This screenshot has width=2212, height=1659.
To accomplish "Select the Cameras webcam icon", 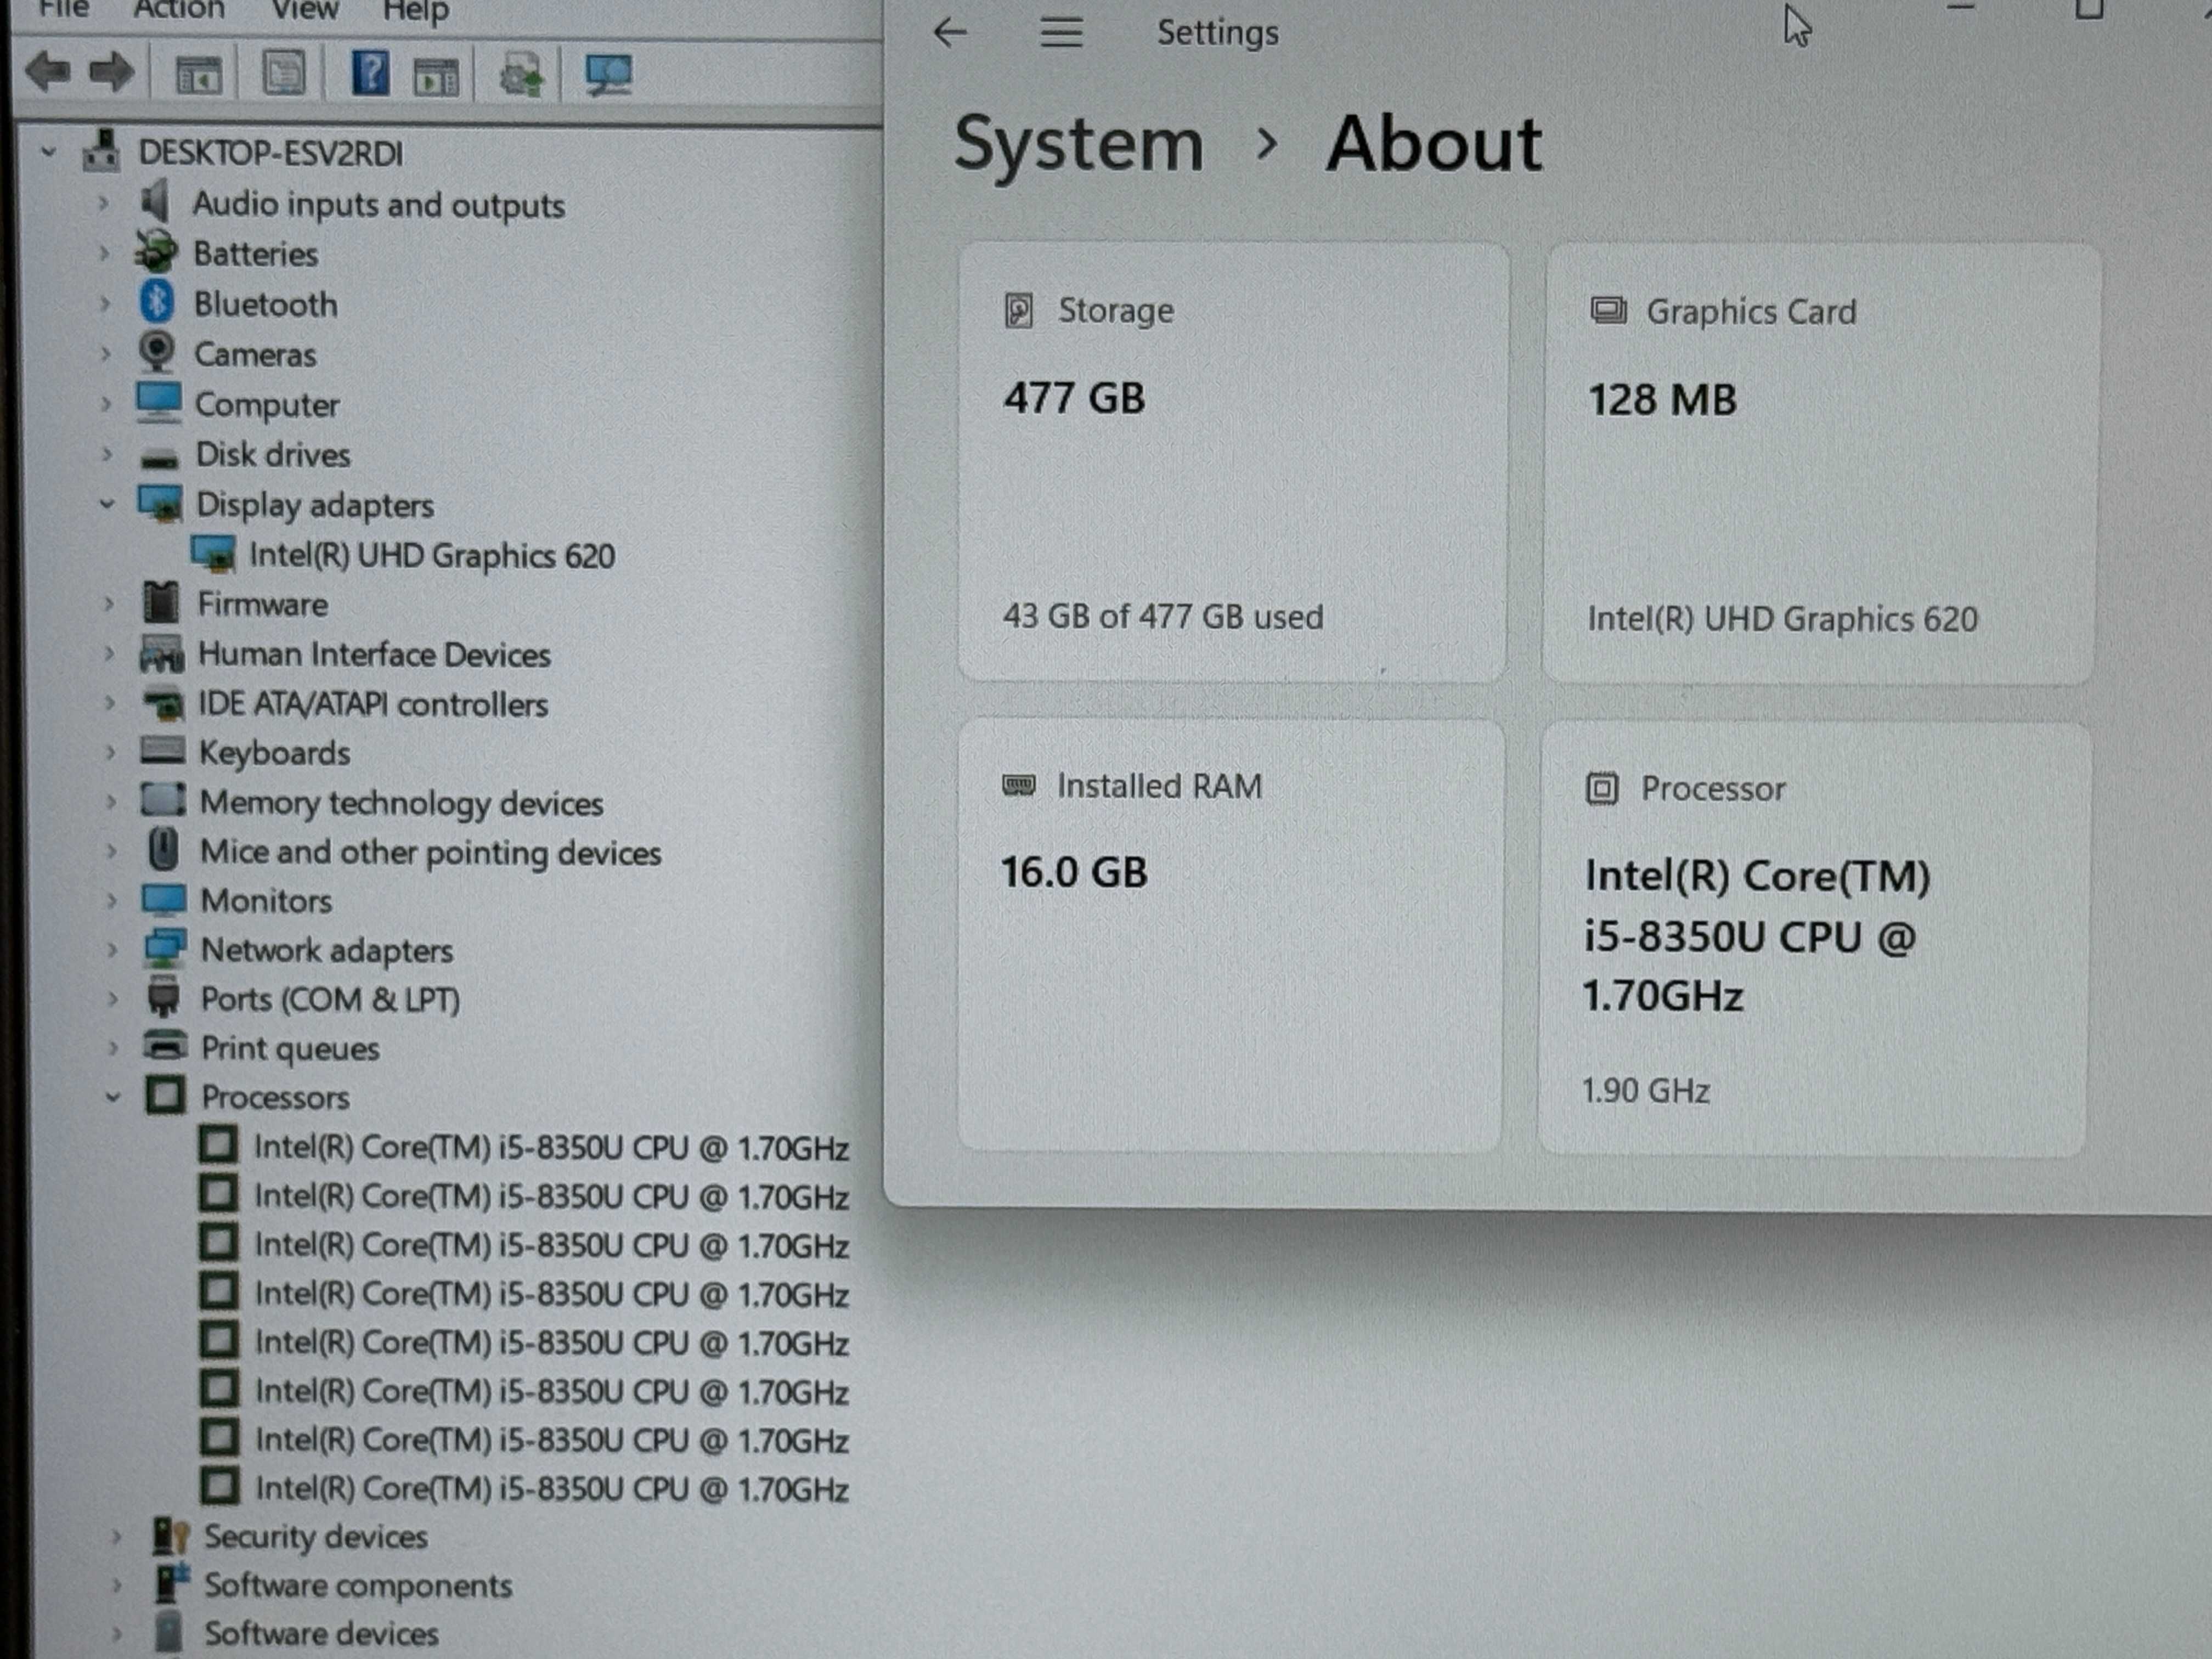I will (x=157, y=352).
